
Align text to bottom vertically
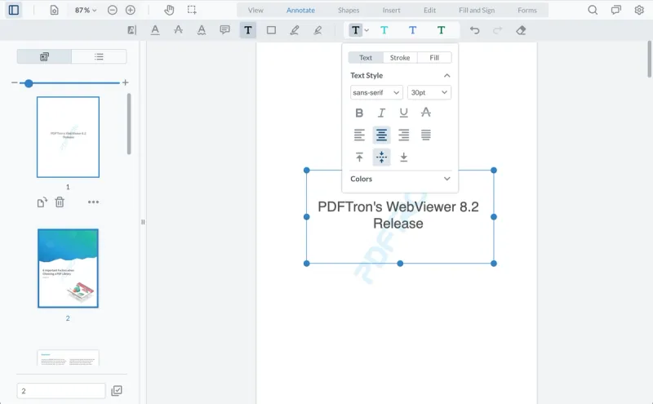click(x=403, y=157)
